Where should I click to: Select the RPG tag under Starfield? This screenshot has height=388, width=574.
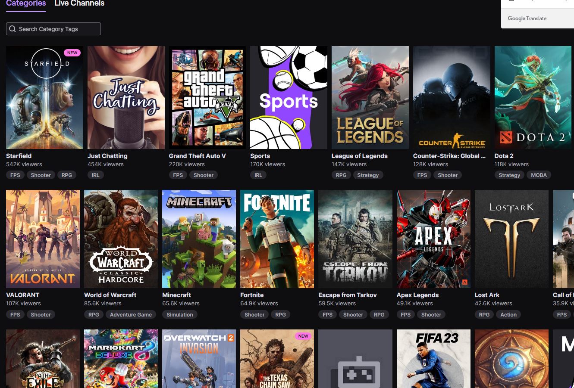[x=67, y=175]
